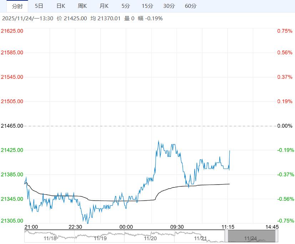Viewport: 295px width, 244px height.
Task: Click the dashed 21465.00 baseline label
Action: click(12, 126)
